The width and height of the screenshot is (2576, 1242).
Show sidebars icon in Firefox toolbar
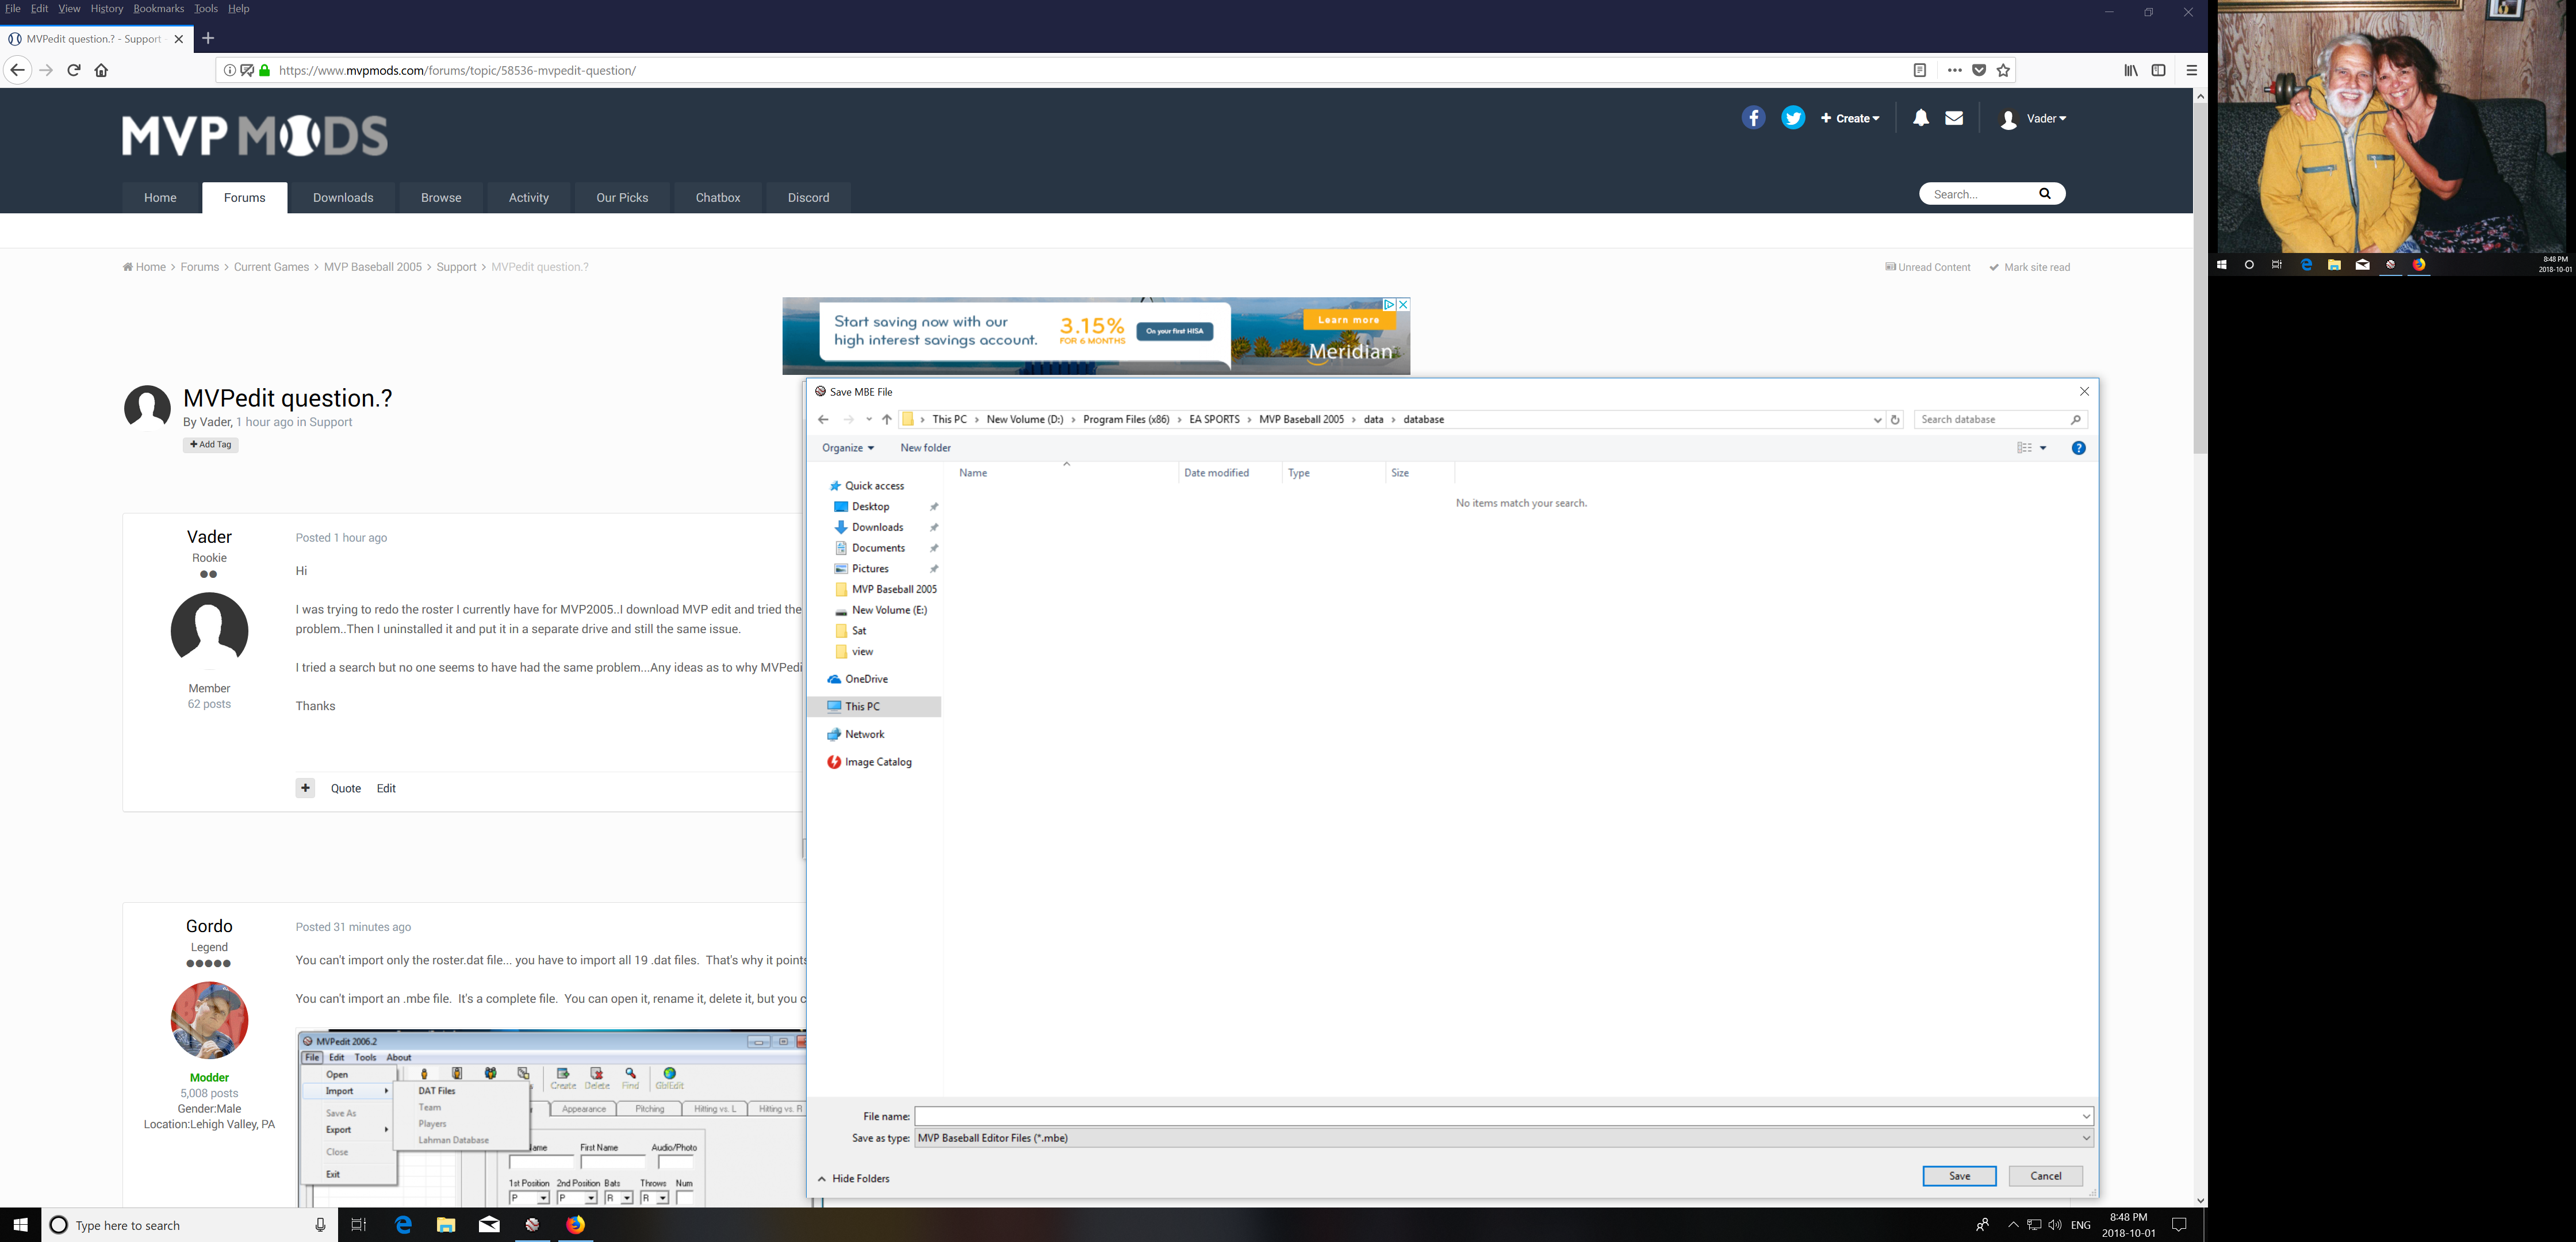[2159, 70]
